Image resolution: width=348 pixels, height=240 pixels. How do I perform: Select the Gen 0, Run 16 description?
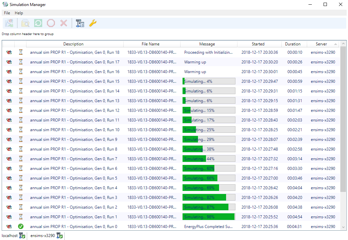point(75,72)
